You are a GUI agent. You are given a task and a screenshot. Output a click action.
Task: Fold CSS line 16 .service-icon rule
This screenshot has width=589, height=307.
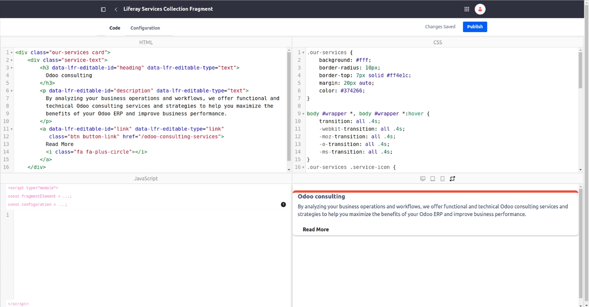[303, 167]
